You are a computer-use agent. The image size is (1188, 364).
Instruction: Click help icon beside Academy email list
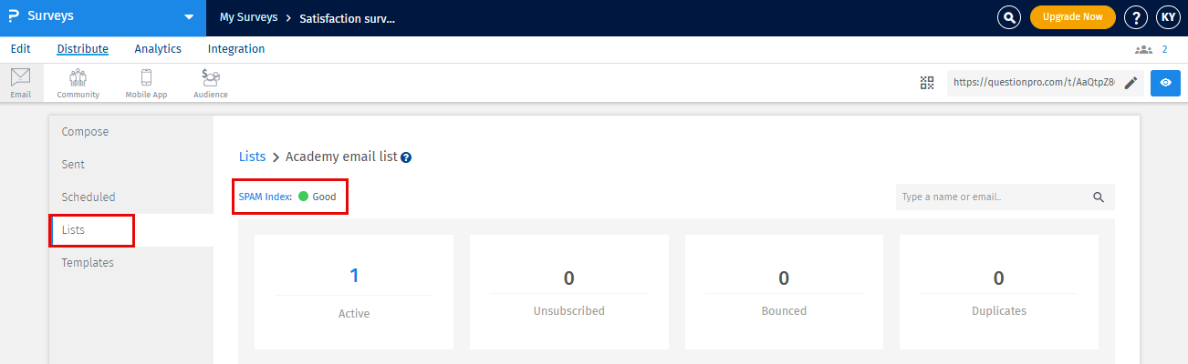pos(406,157)
